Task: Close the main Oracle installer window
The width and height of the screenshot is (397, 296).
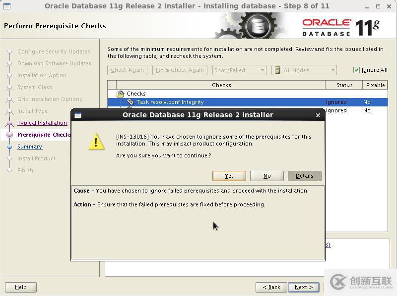Action: (x=389, y=6)
